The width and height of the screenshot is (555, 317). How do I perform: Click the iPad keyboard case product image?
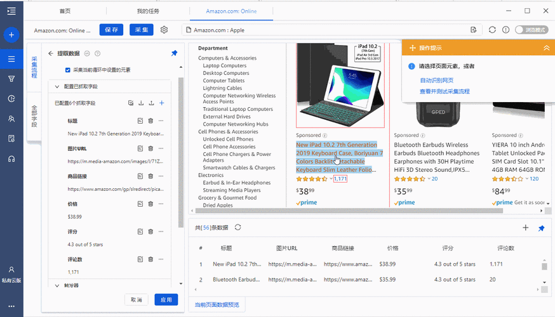[x=340, y=85]
